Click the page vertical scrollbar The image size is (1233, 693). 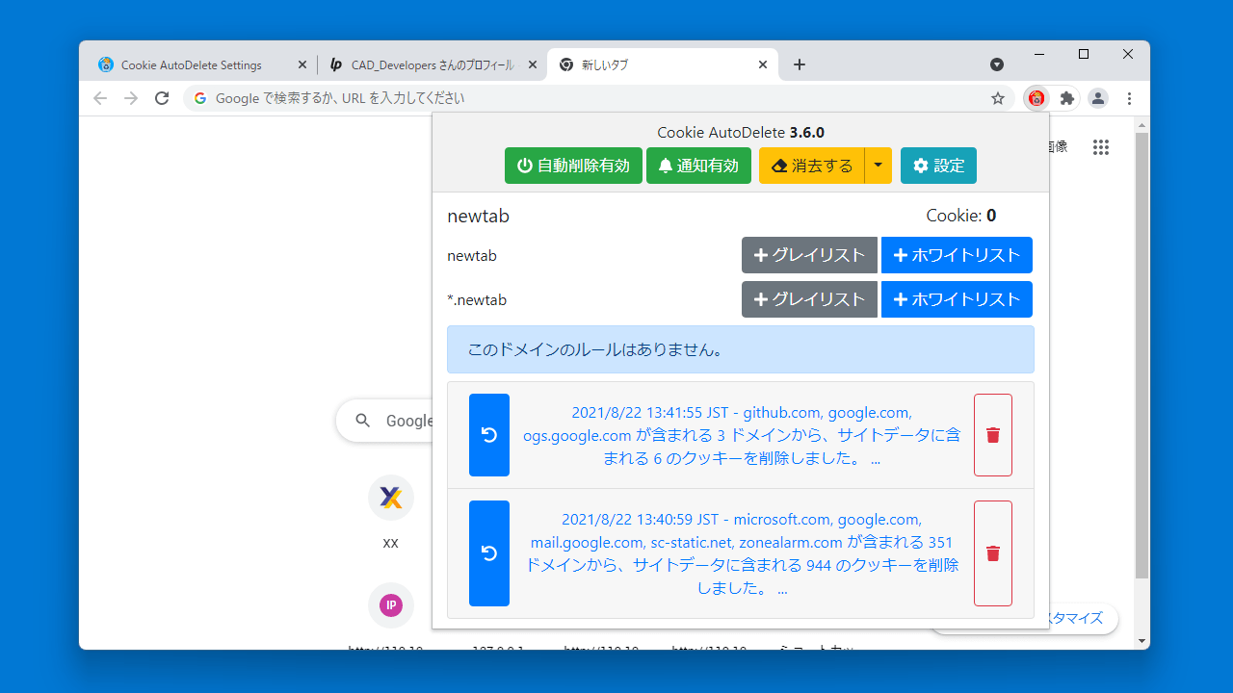[1142, 356]
